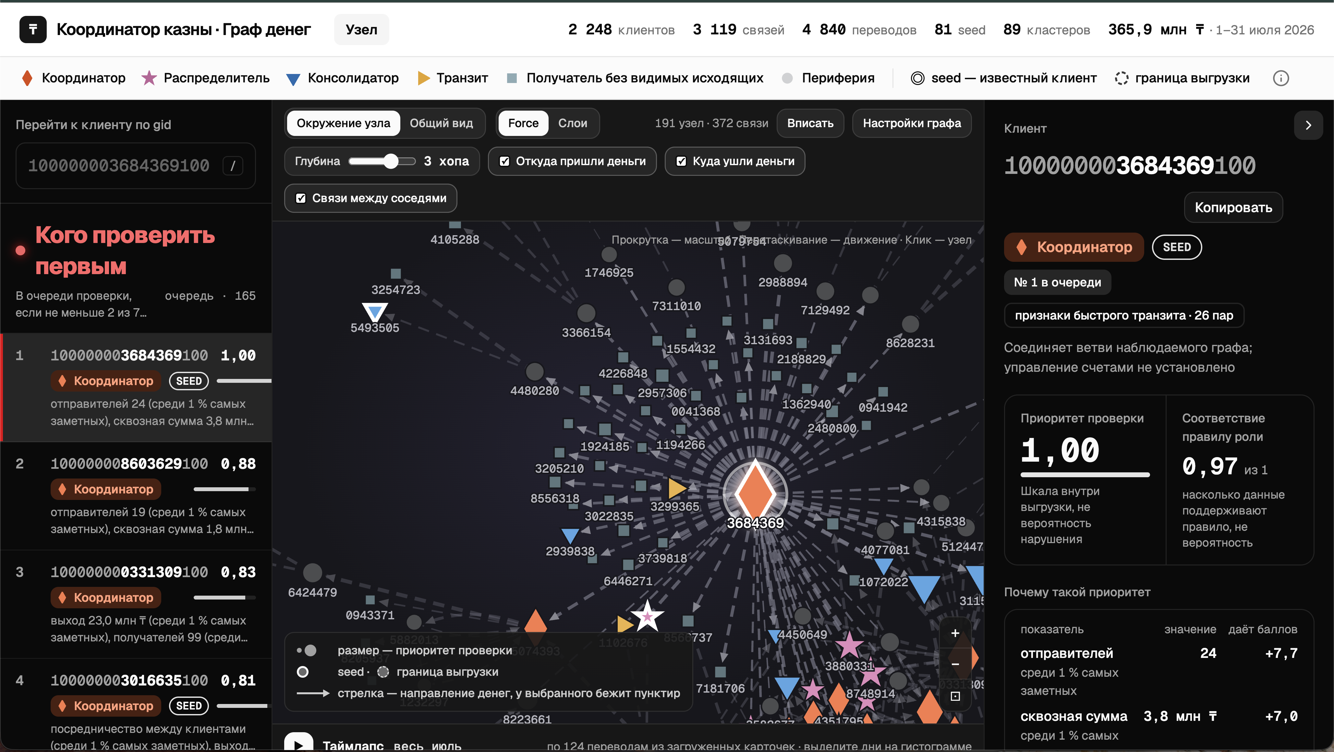Click recipient square node 3254723
This screenshot has height=752, width=1334.
(x=396, y=273)
